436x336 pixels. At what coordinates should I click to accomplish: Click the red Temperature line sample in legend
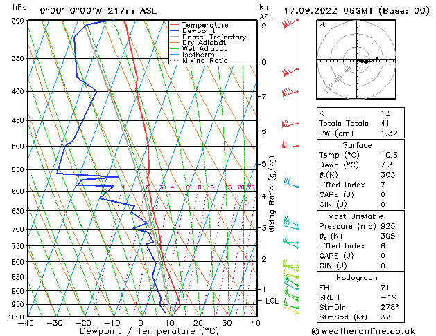175,24
